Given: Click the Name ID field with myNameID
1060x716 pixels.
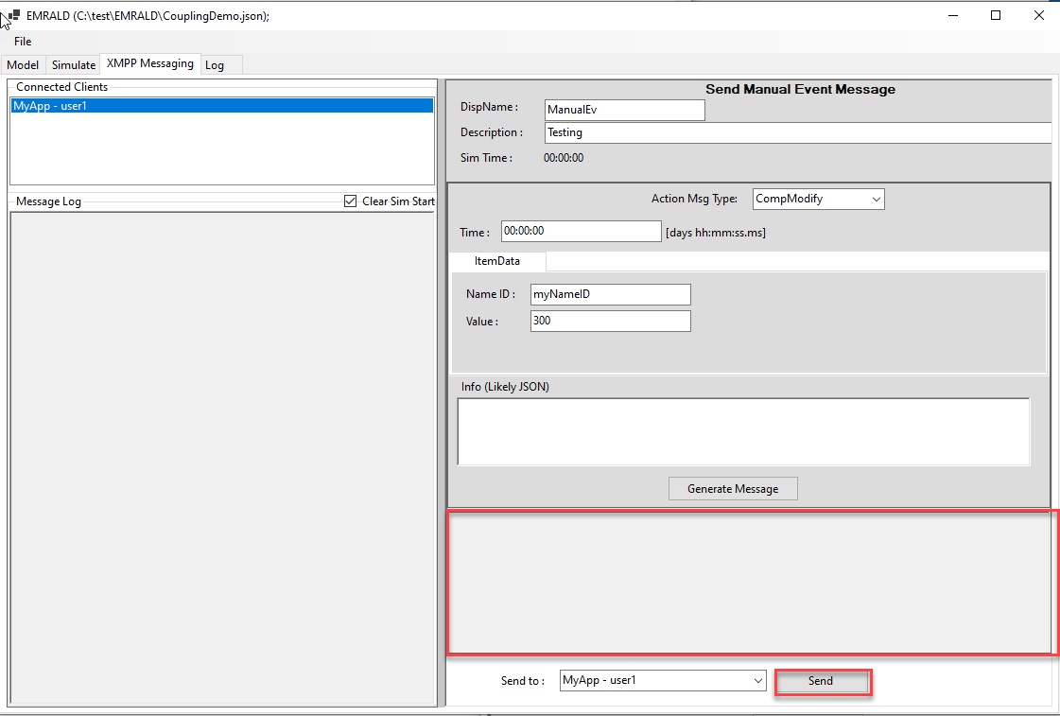Looking at the screenshot, I should coord(611,294).
